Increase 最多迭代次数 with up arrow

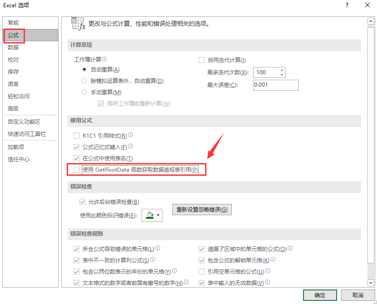282,70
